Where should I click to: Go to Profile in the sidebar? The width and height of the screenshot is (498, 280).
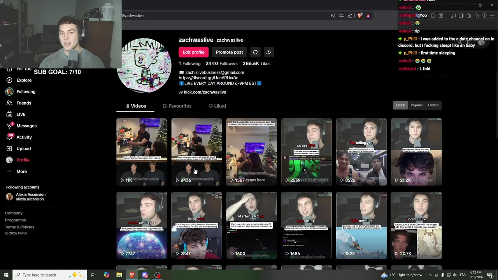pos(18,160)
